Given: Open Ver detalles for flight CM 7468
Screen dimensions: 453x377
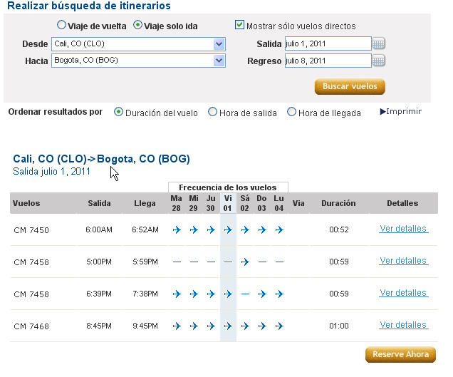Looking at the screenshot, I should (x=404, y=325).
